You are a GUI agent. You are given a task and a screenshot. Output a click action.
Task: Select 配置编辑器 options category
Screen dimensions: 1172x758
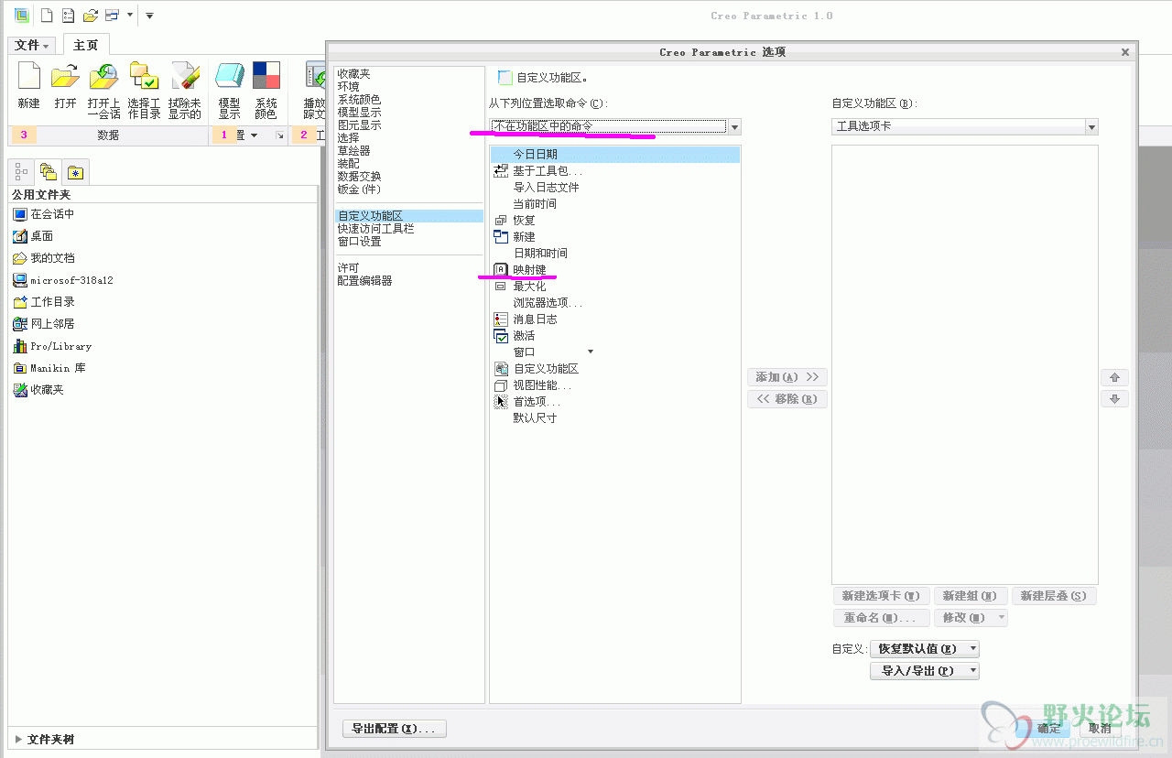point(364,281)
